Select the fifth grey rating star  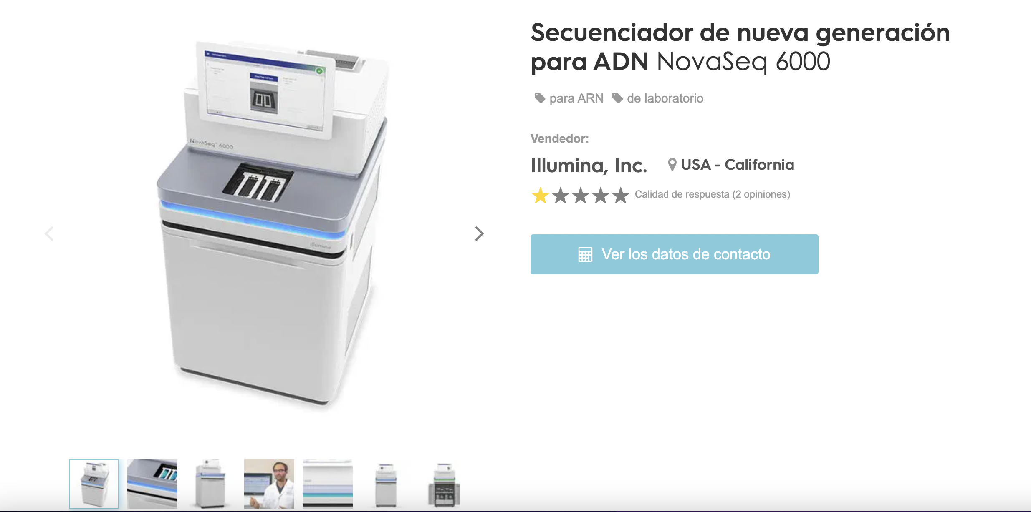[x=621, y=195]
